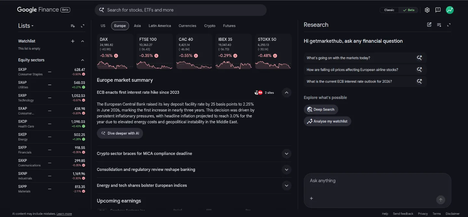Focus the Ask anything input box

tap(377, 190)
